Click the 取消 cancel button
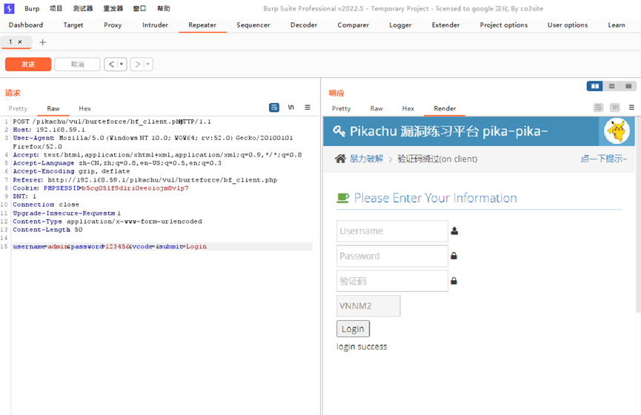This screenshot has width=641, height=415. [x=77, y=64]
